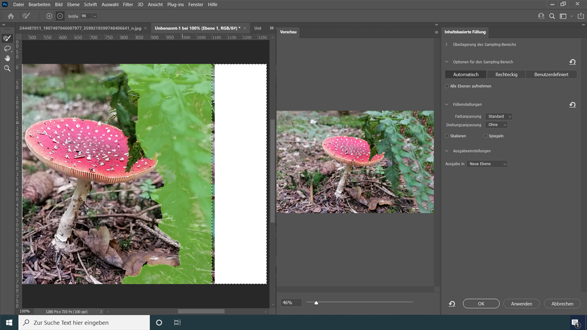Reset the Fülleinstellungen with the circular arrow icon

click(x=572, y=104)
